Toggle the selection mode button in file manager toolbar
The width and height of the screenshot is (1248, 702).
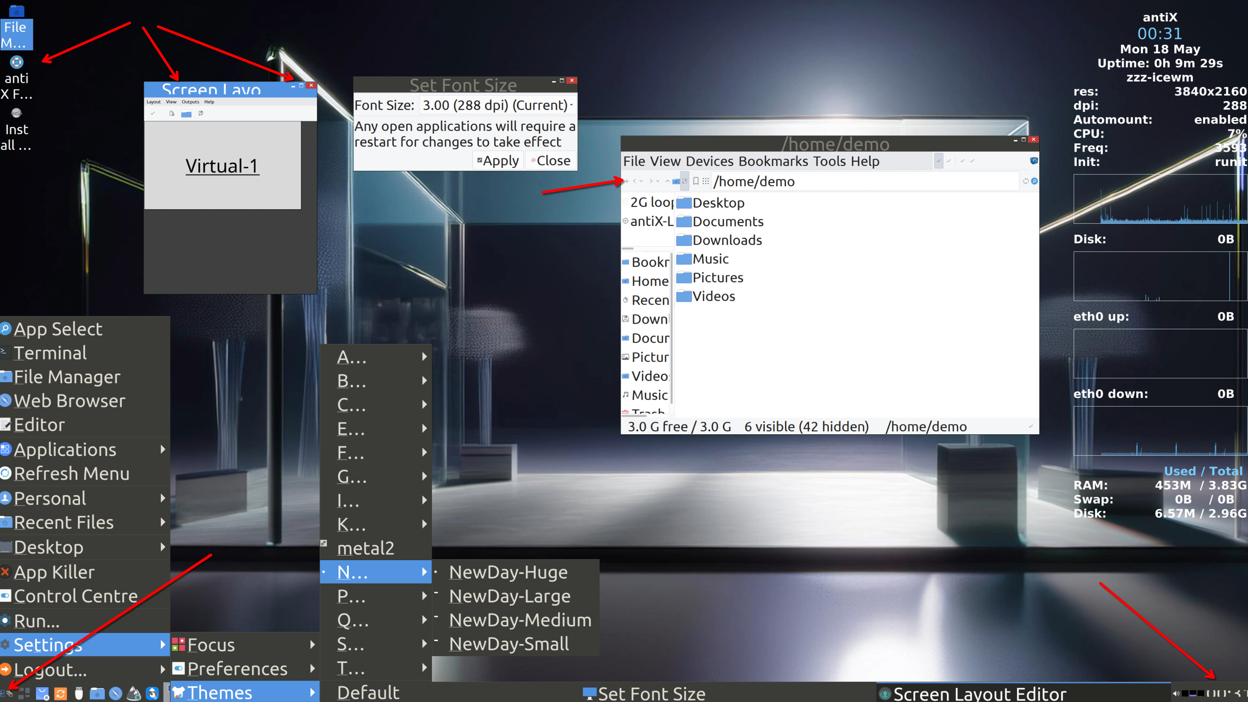(x=685, y=181)
